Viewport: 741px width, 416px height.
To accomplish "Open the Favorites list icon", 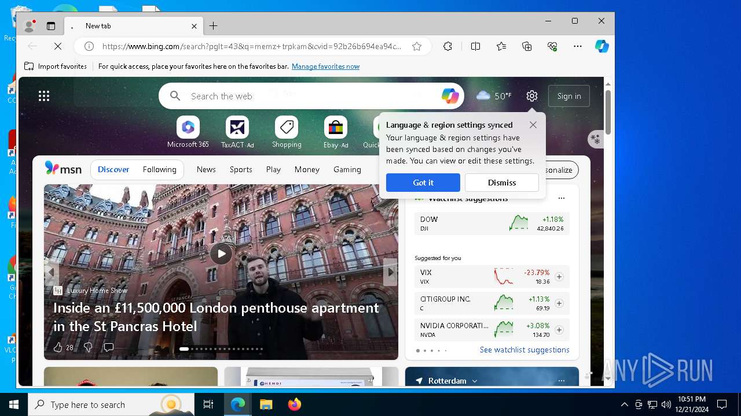I will tap(501, 46).
